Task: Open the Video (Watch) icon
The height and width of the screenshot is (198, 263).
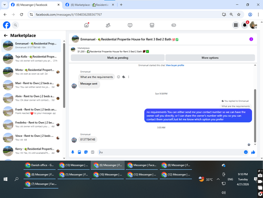Action: (130, 25)
